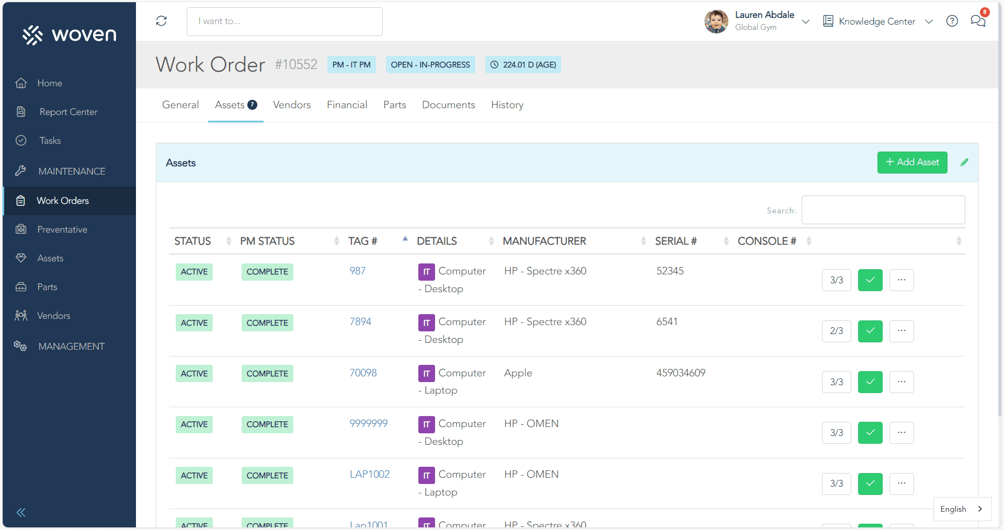1004x530 pixels.
Task: Click the refresh icon beside the search box
Action: [161, 21]
